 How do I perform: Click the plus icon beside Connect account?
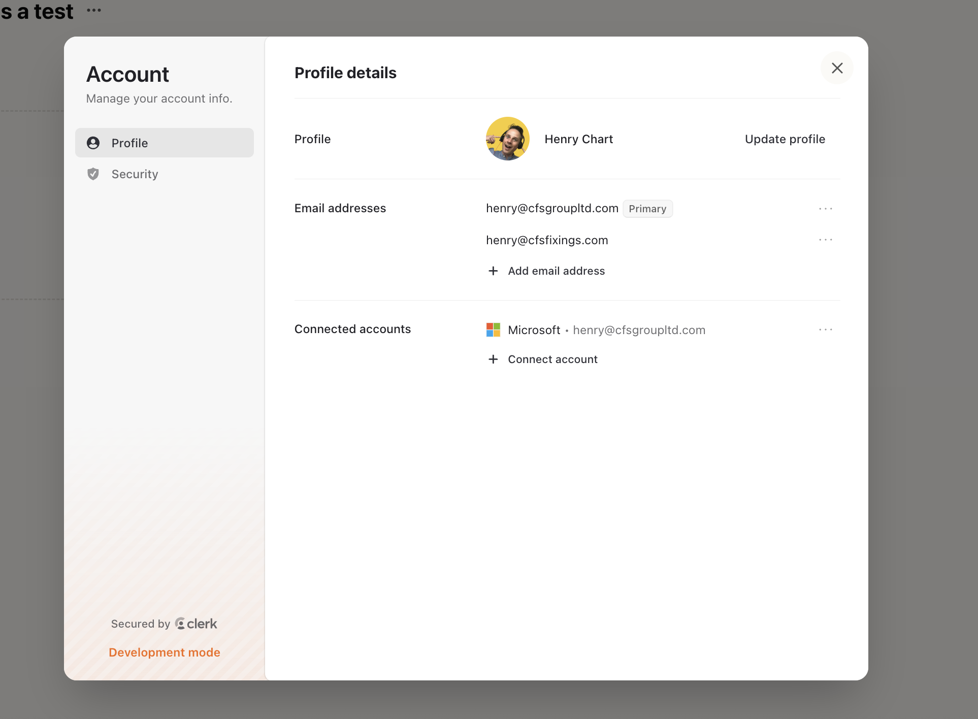pos(493,360)
